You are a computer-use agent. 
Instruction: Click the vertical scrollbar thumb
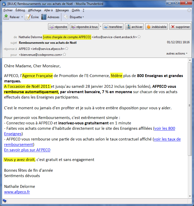point(190,109)
